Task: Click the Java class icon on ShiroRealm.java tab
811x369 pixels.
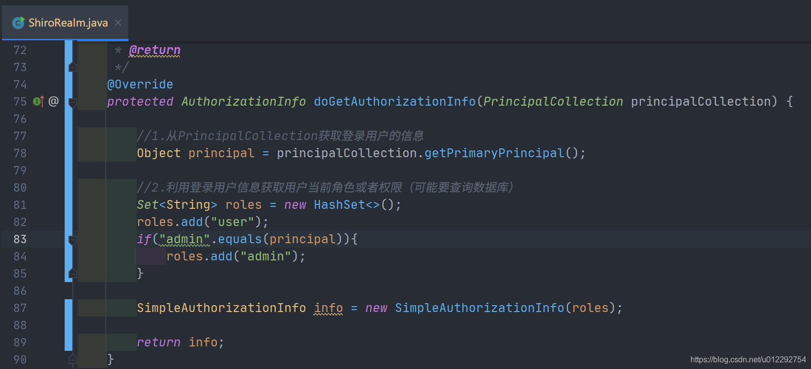Action: [19, 23]
